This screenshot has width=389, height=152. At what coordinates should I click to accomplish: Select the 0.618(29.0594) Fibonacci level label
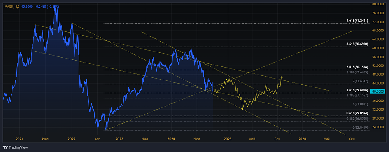pos(357,113)
